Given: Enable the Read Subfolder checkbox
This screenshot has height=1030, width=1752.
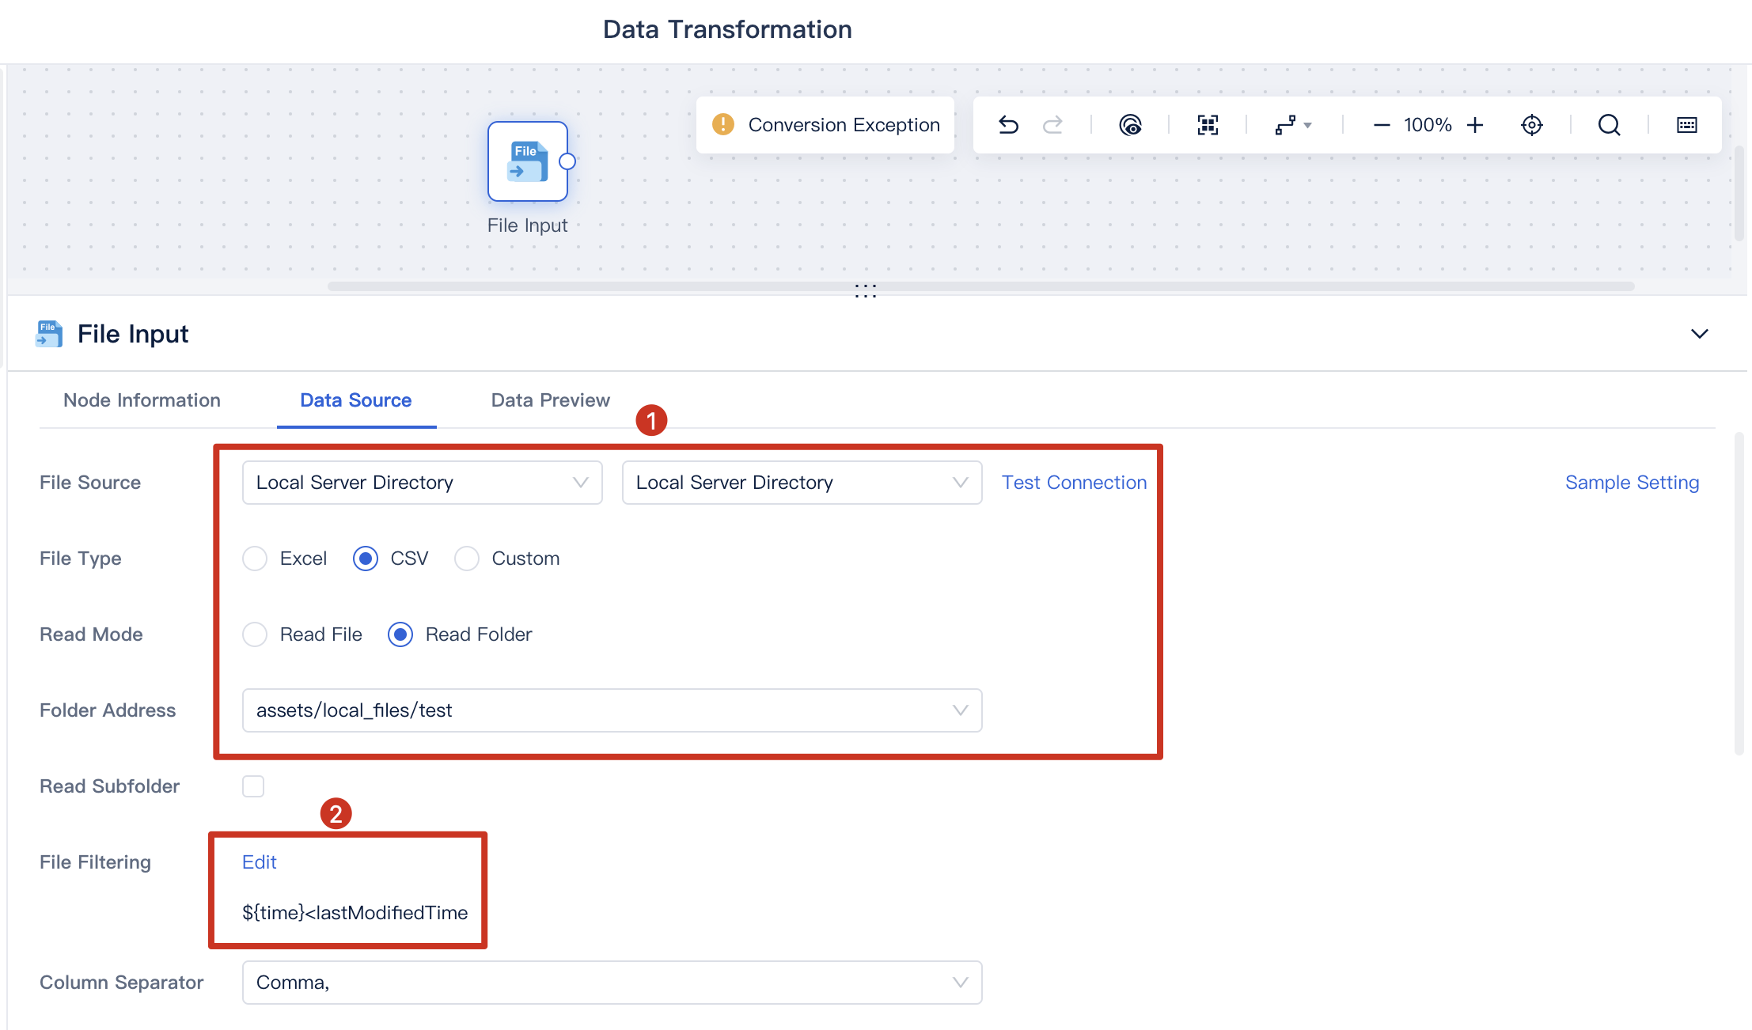Looking at the screenshot, I should pos(253,786).
